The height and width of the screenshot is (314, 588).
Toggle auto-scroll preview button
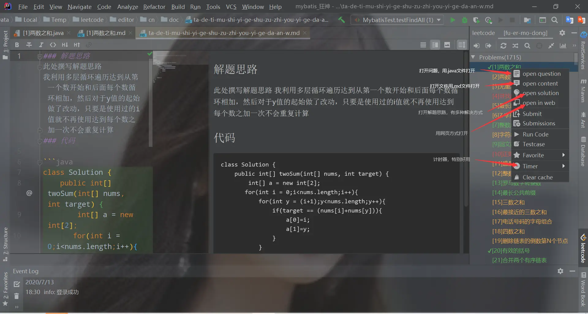coord(462,45)
